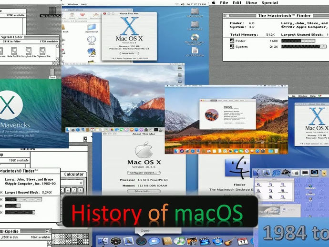Click High Sierra mountain image in About window

(x=212, y=115)
